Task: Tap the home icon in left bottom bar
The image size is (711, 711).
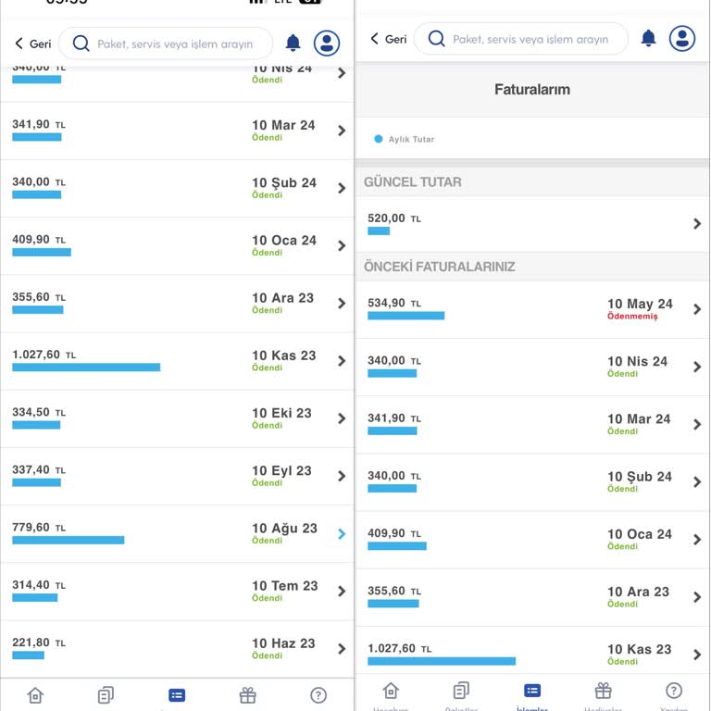Action: (x=35, y=694)
